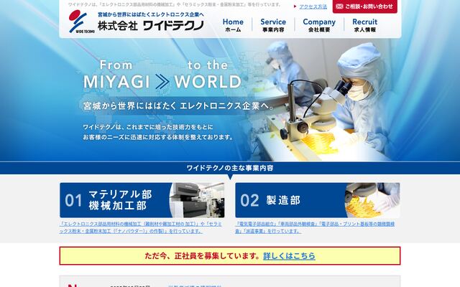Open the 02 製造部 banner
This screenshot has height=287, width=460.
coord(318,200)
